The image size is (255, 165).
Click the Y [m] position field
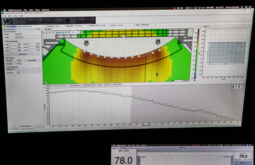pyautogui.click(x=15, y=47)
